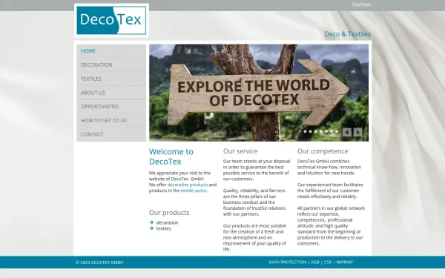Open the IMPRINT footer link
The height and width of the screenshot is (278, 445).
345,262
